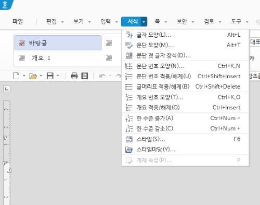Click the save disk icon
The width and height of the screenshot is (260, 205).
point(50,76)
